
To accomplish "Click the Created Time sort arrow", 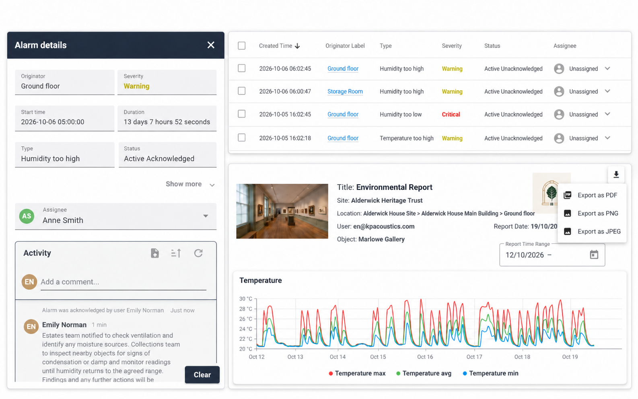I will pos(297,46).
